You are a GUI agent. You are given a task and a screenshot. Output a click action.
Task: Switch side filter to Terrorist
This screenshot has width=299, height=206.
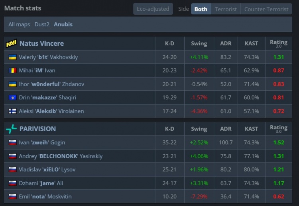226,9
